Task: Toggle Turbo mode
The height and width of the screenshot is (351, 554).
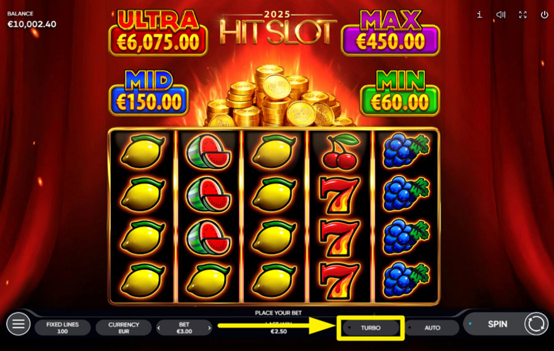Action: [x=371, y=328]
